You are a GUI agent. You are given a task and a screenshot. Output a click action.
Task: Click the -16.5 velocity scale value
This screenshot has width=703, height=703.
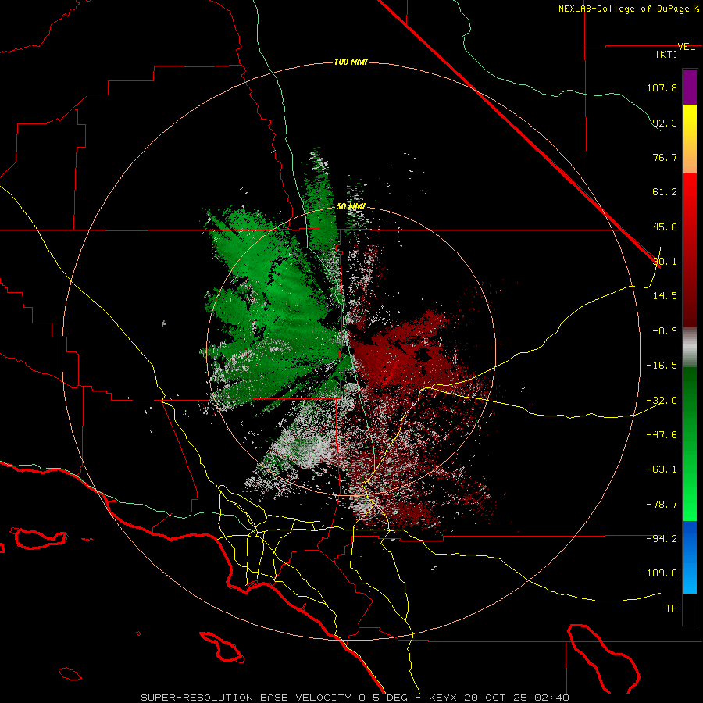(x=662, y=366)
